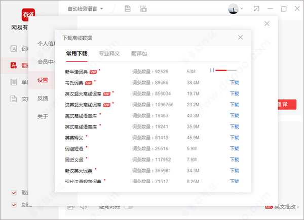Pause the 新牛津词典 download
Image resolution: width=304 pixels, height=220 pixels.
(x=212, y=70)
